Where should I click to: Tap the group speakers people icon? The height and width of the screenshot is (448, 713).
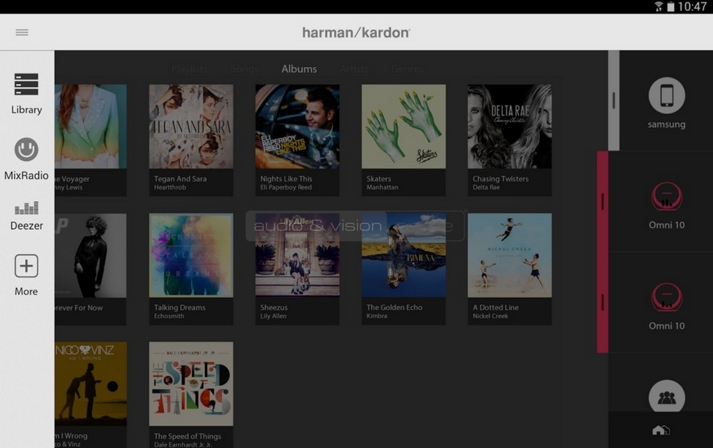click(x=667, y=397)
